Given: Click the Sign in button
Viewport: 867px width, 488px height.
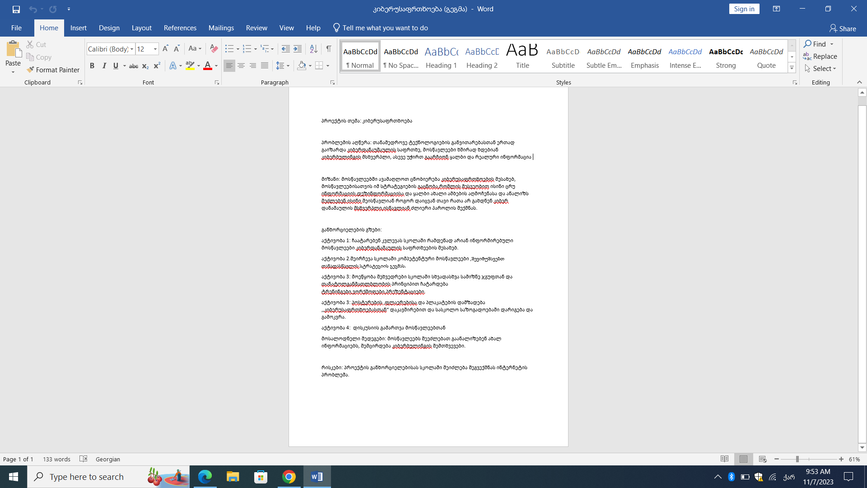Looking at the screenshot, I should (744, 9).
